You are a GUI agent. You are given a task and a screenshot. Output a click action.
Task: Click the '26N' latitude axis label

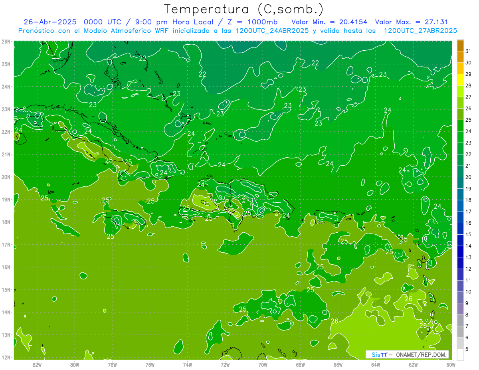6,42
